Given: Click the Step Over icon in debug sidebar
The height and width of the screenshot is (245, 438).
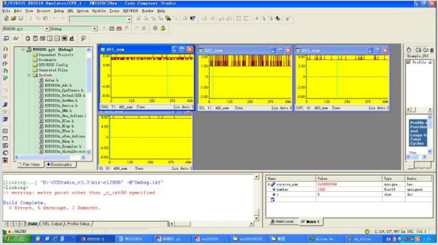Looking at the screenshot, I should point(5,56).
